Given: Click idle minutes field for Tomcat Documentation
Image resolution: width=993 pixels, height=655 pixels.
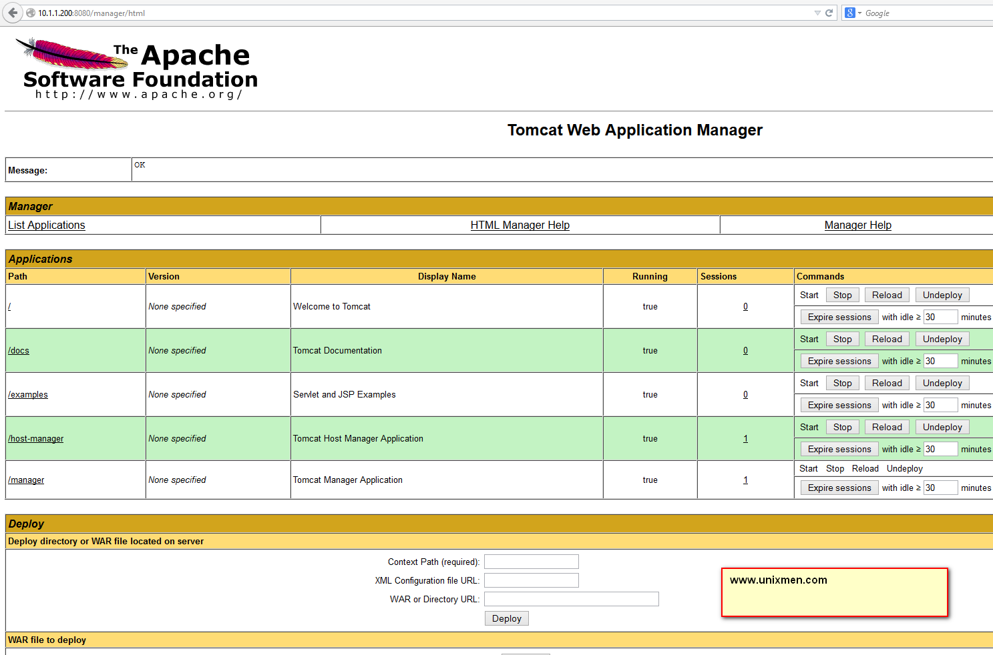Looking at the screenshot, I should [x=941, y=361].
